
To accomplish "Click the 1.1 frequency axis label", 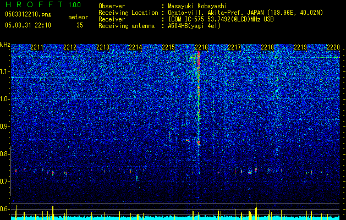I will point(4,71).
